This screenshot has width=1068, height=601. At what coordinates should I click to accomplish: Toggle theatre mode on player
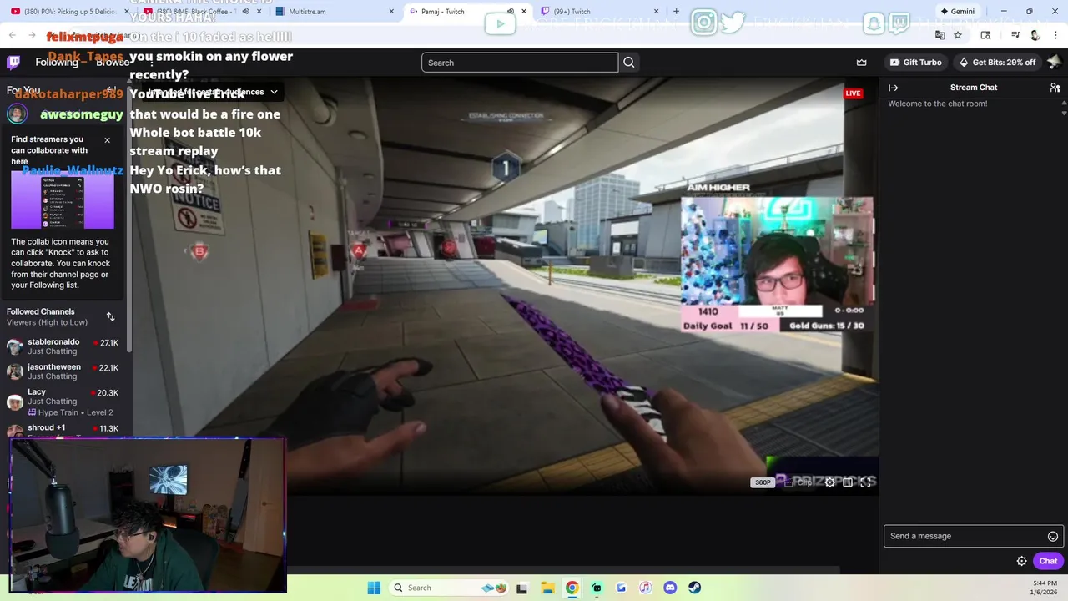848,482
